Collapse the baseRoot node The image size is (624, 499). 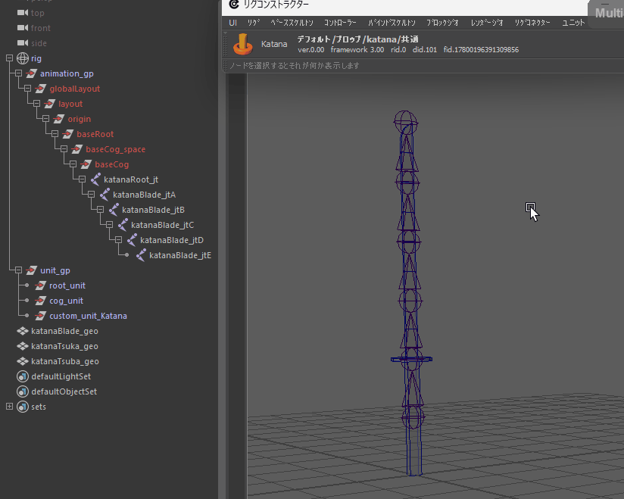pyautogui.click(x=55, y=134)
